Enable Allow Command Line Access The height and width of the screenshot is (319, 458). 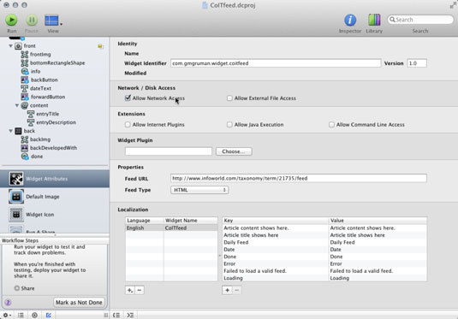(x=331, y=125)
